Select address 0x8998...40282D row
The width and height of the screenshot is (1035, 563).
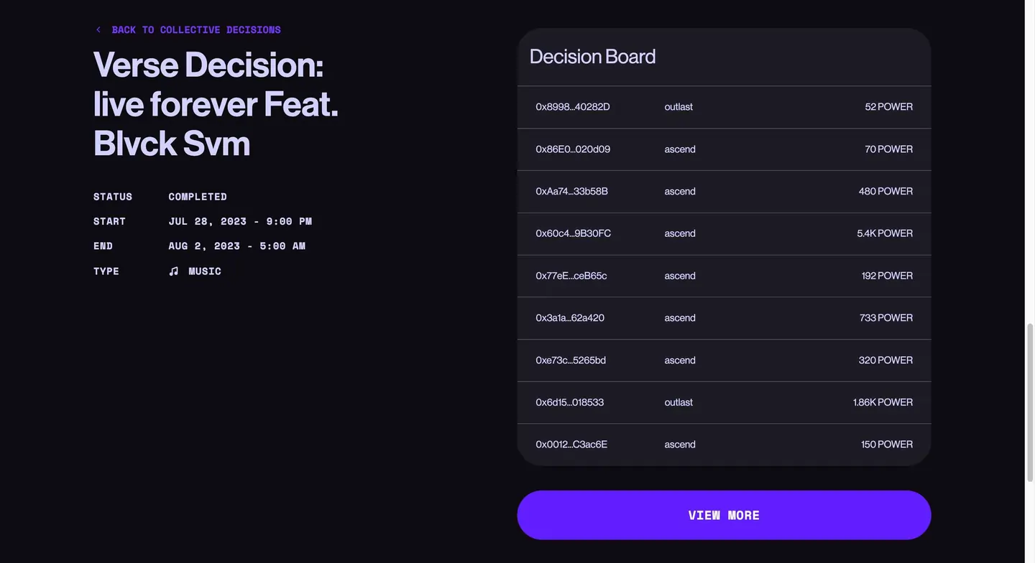724,107
